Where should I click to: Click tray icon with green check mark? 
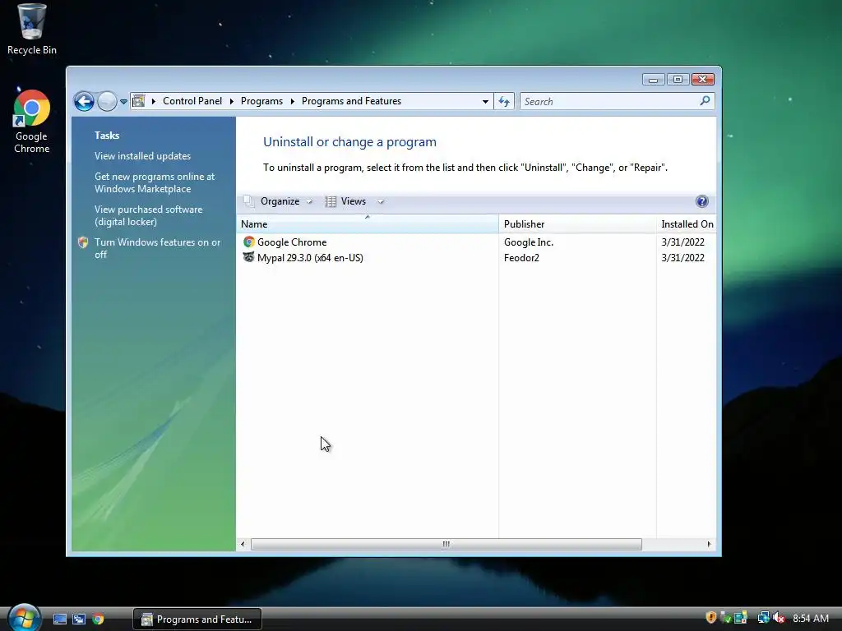pos(725,618)
